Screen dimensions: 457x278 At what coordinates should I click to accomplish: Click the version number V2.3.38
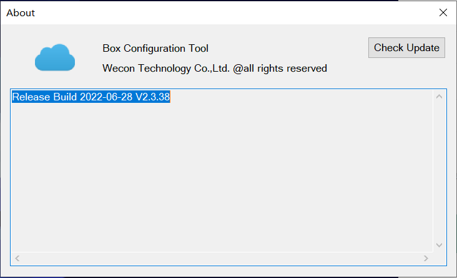click(x=152, y=97)
